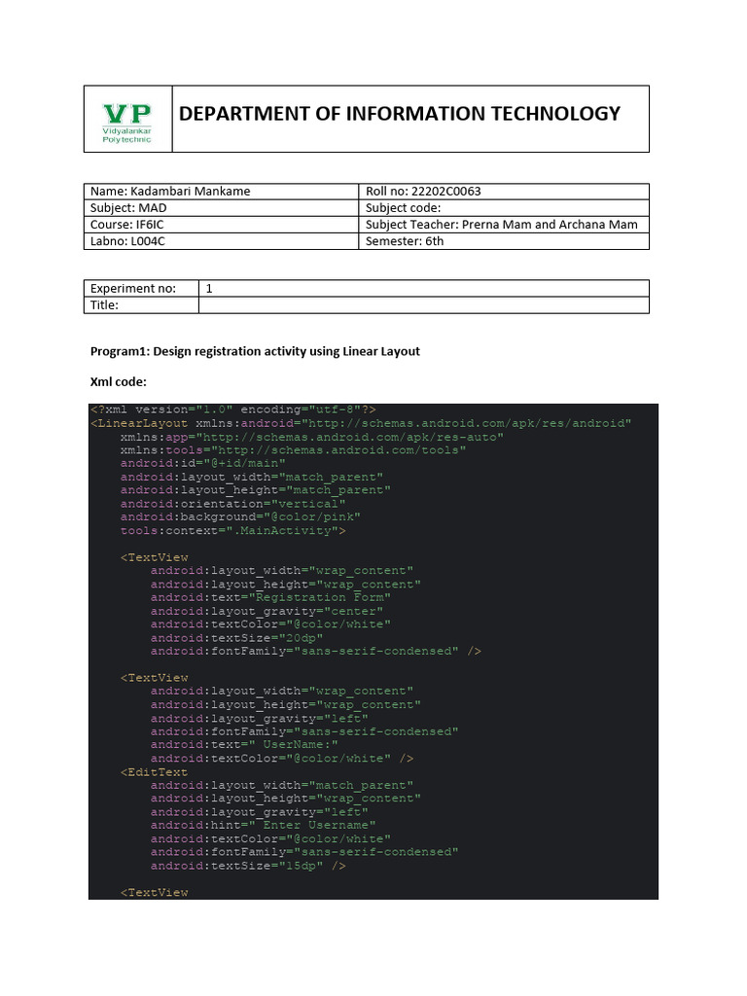Select android:text="Registration Form" line
This screenshot has height=996, width=747.
pyautogui.click(x=270, y=597)
